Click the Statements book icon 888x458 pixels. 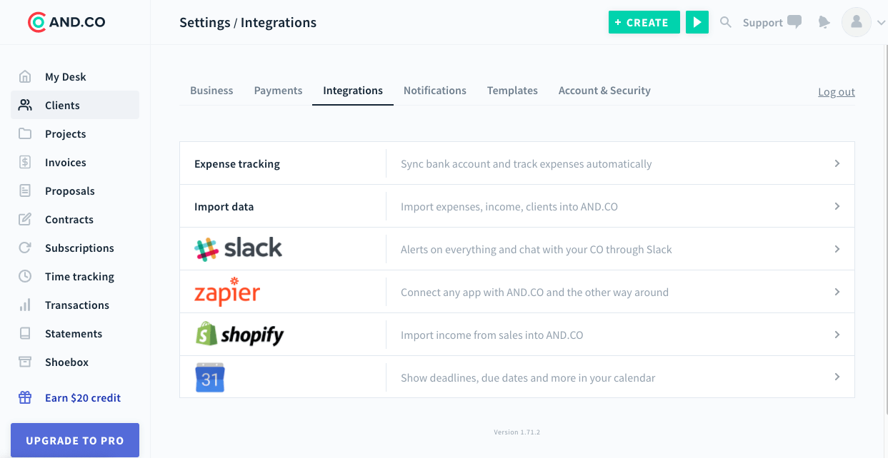click(x=25, y=333)
